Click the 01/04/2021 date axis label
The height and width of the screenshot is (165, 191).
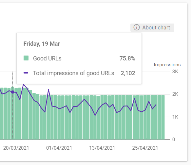59,148
